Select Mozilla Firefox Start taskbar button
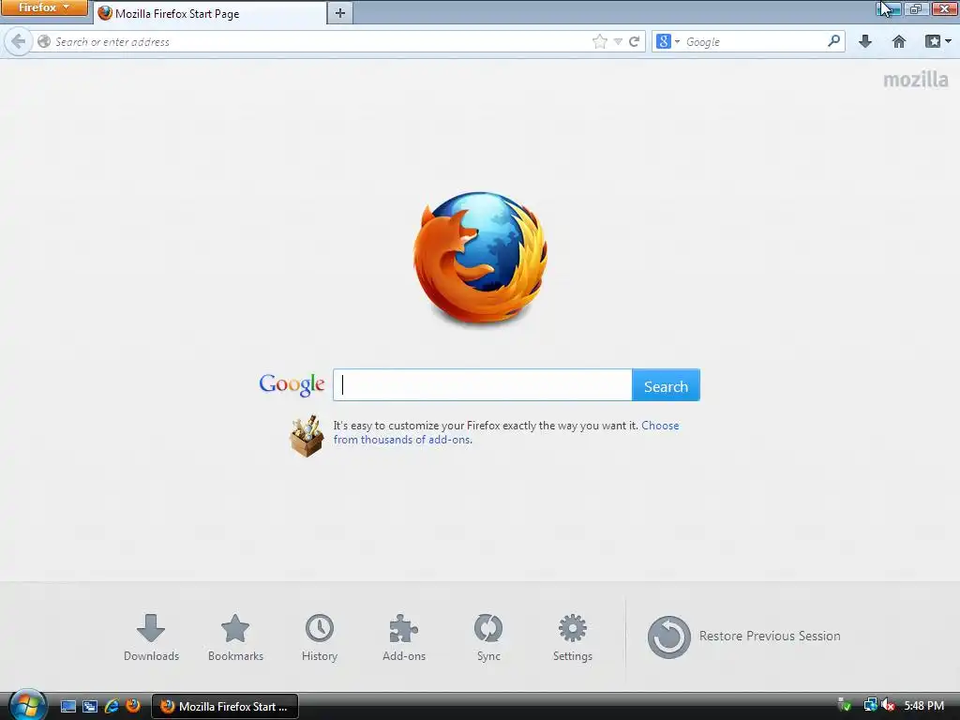 pos(225,707)
